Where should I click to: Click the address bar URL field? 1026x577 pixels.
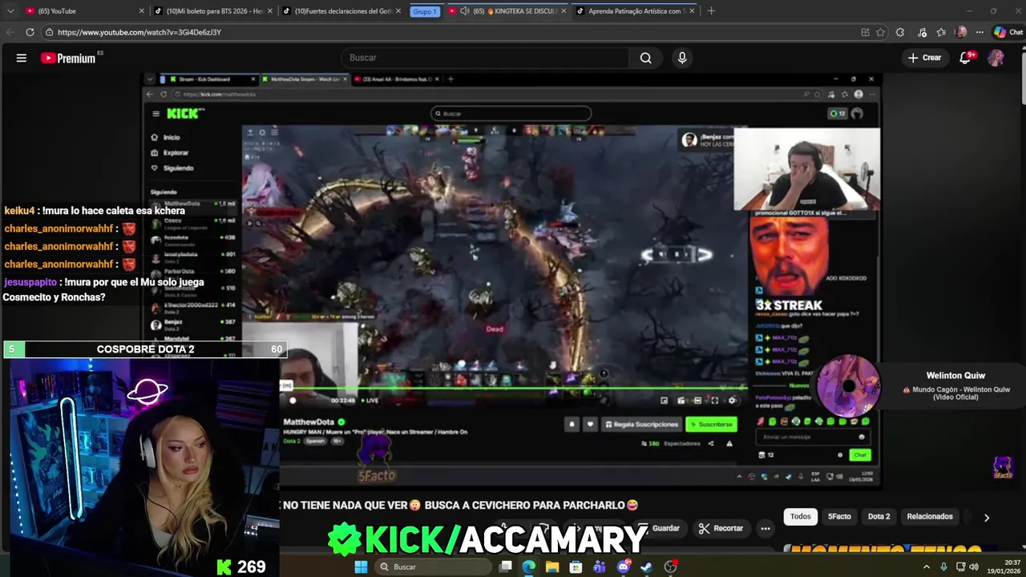click(449, 32)
